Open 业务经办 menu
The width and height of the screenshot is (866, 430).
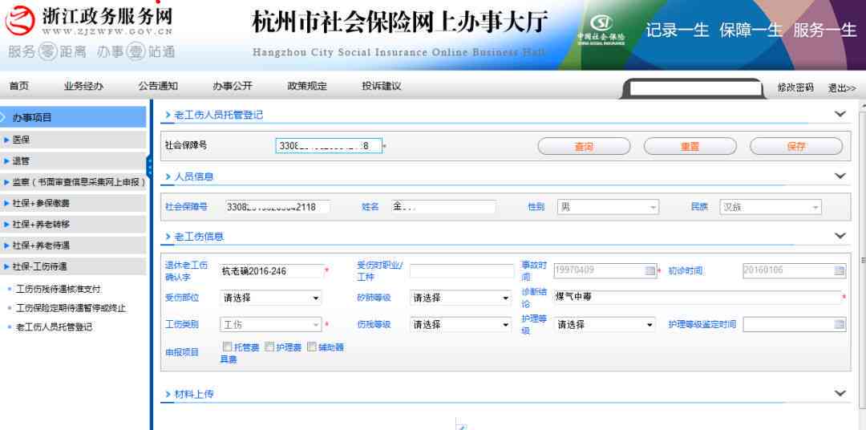[x=83, y=86]
